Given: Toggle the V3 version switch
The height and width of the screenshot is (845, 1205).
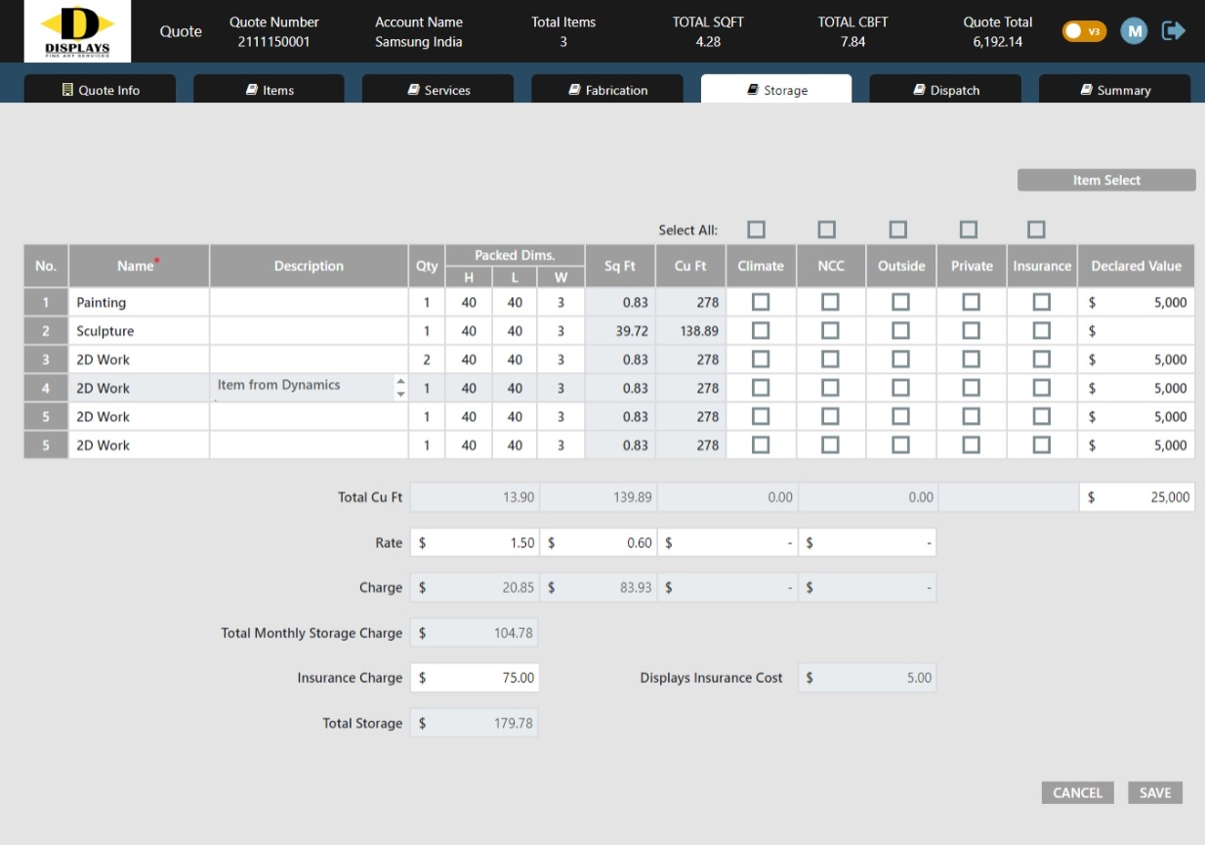Looking at the screenshot, I should (x=1084, y=31).
